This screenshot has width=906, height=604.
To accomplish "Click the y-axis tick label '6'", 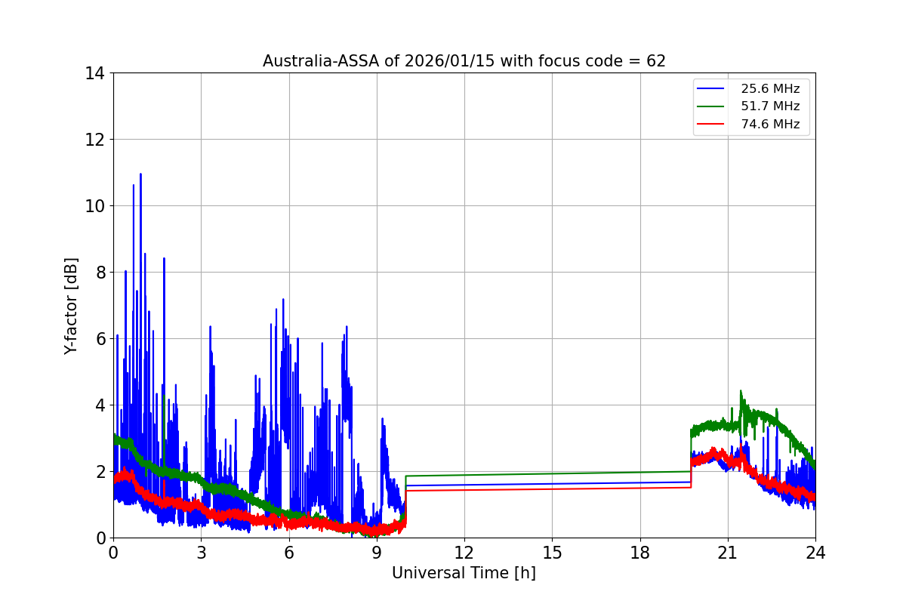I will pyautogui.click(x=99, y=339).
